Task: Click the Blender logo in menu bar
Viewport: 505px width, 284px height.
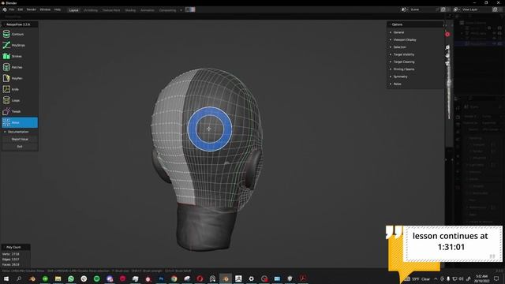Action: tap(5, 9)
